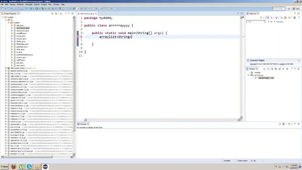Image resolution: width=302 pixels, height=170 pixels.
Task: Open Skype from the taskbar
Action: [29, 166]
